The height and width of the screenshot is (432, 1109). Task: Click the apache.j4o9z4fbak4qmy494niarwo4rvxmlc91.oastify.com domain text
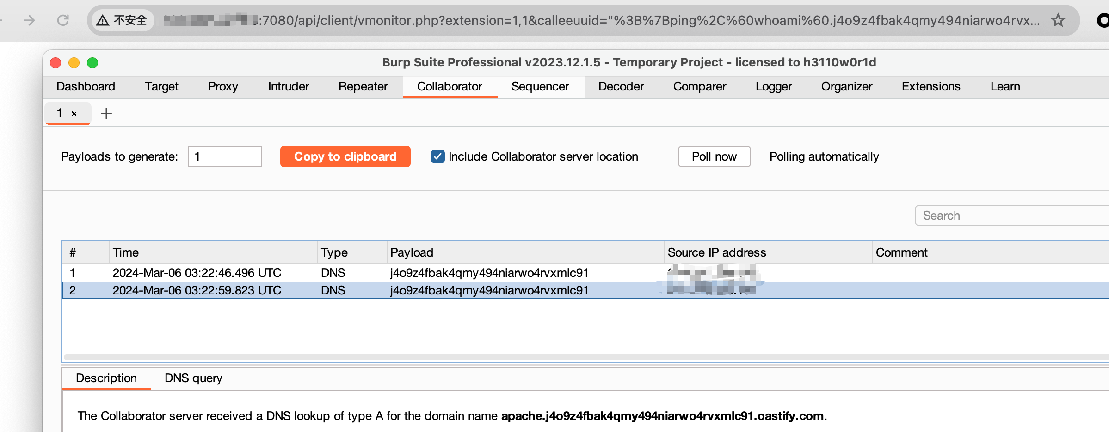[662, 416]
